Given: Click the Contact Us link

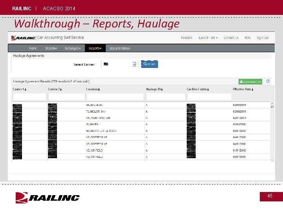Looking at the screenshot, I should point(231,38).
